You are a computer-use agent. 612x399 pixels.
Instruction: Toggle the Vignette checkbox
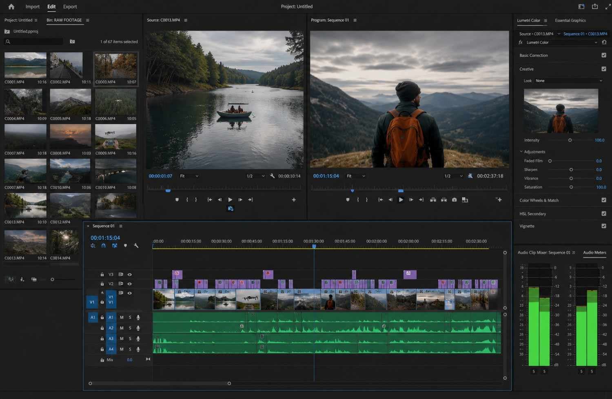pos(604,226)
